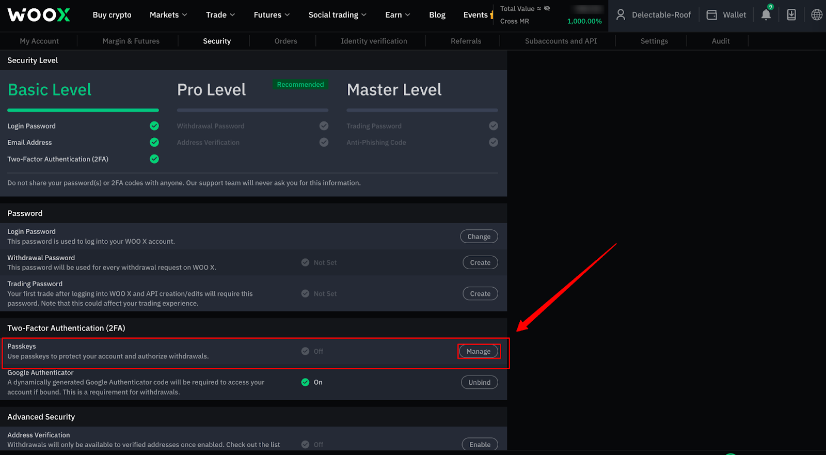This screenshot has width=826, height=455.
Task: Open the Audit tab
Action: click(721, 41)
